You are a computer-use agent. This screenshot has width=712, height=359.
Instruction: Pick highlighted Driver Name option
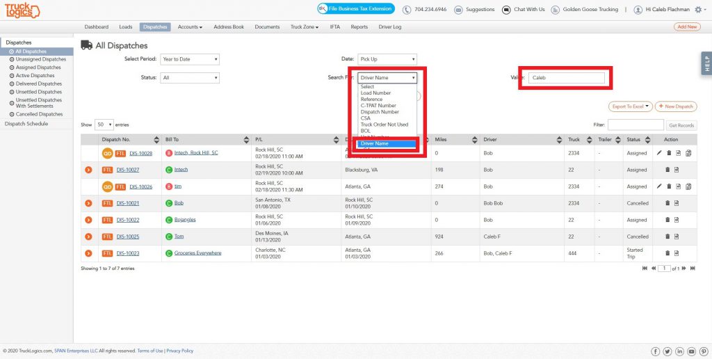[385, 144]
